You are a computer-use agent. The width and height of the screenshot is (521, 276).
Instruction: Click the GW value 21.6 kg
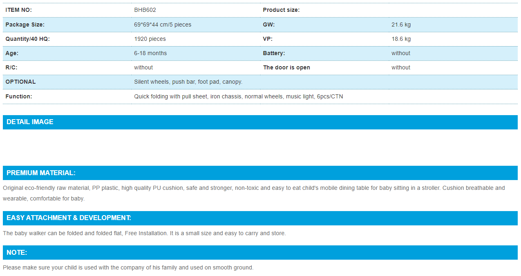[401, 24]
